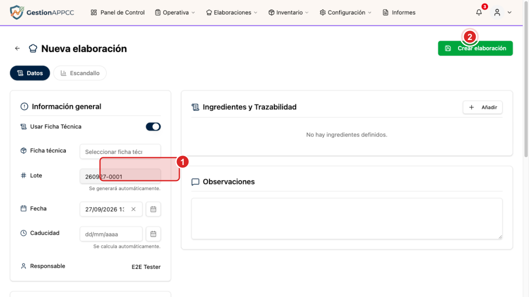Click the Fecha date input field

pyautogui.click(x=111, y=209)
